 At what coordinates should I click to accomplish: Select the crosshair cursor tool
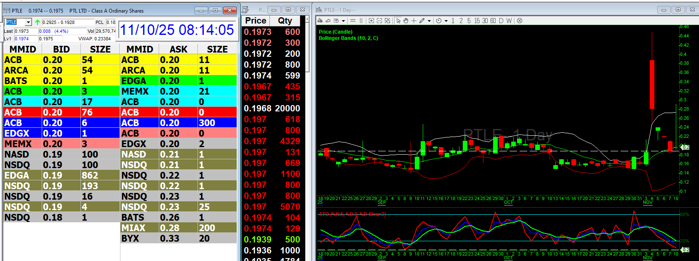pyautogui.click(x=414, y=21)
